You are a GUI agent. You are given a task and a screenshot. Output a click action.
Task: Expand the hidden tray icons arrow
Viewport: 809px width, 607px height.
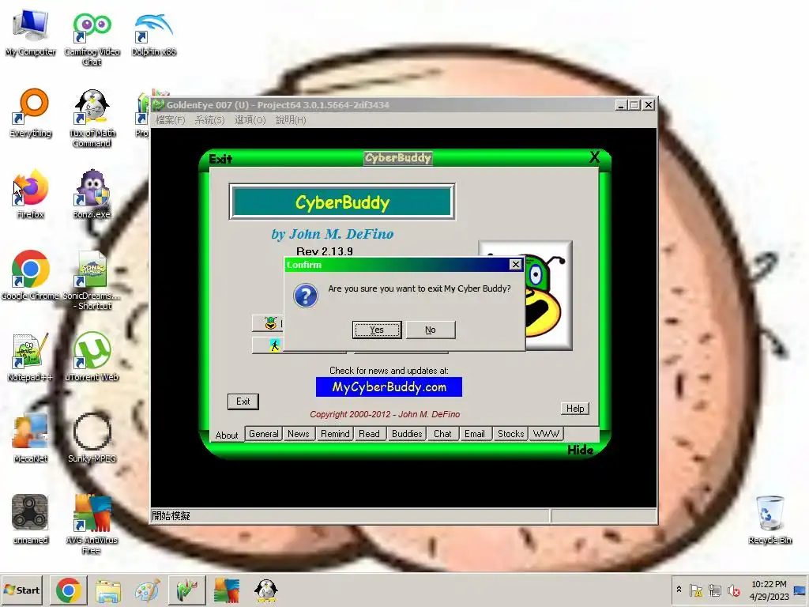[x=679, y=589]
